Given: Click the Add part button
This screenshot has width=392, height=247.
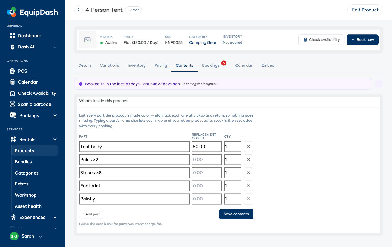Looking at the screenshot, I should coord(91,214).
